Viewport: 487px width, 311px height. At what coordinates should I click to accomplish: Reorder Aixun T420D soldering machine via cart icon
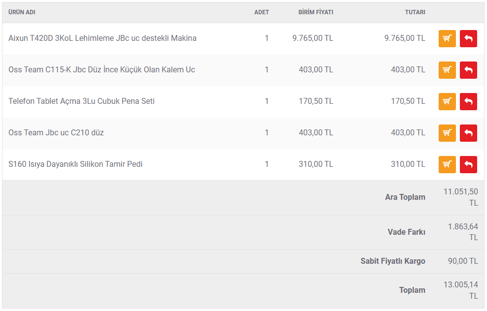coord(447,38)
